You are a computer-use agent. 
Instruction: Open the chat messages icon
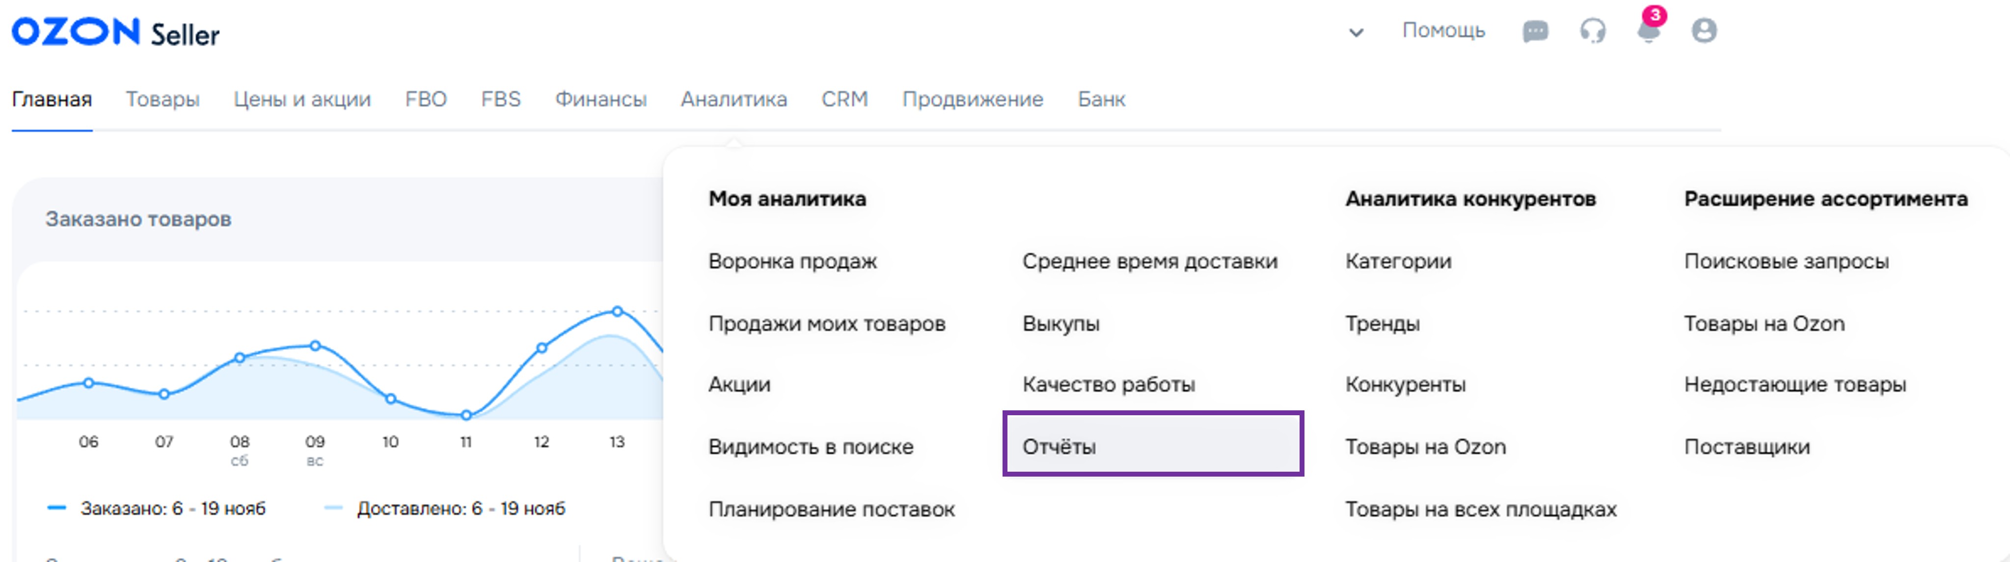(1535, 31)
